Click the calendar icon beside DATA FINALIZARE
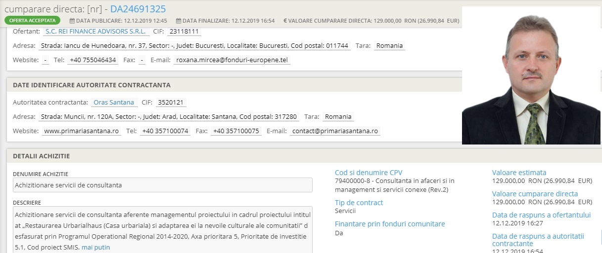This screenshot has height=253, width=602. coord(179,21)
